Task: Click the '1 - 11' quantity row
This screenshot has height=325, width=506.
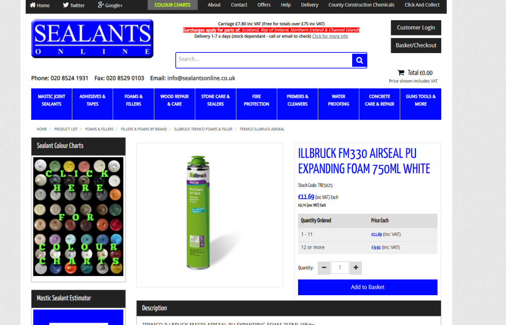Action: click(x=367, y=235)
